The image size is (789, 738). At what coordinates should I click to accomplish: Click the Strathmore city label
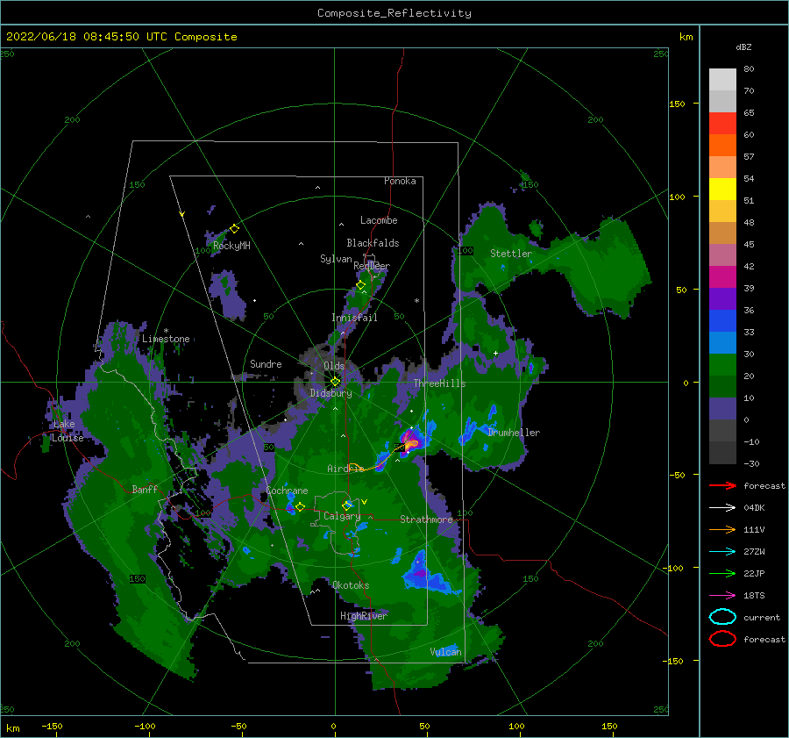[426, 519]
